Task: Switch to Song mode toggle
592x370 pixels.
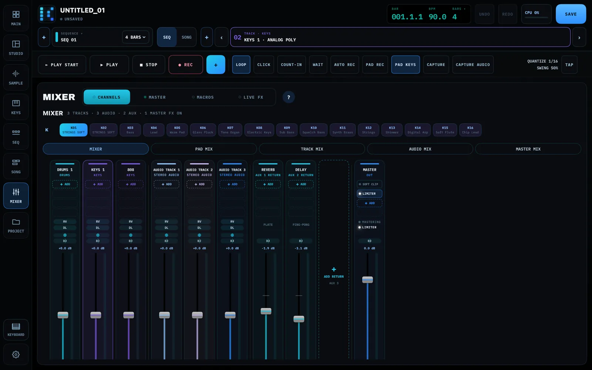Action: 186,37
